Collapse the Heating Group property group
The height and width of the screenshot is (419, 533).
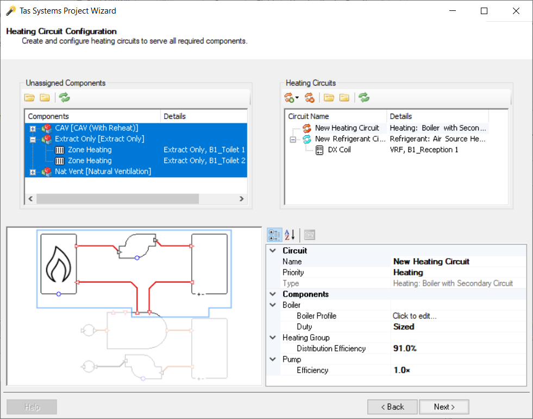(273, 337)
